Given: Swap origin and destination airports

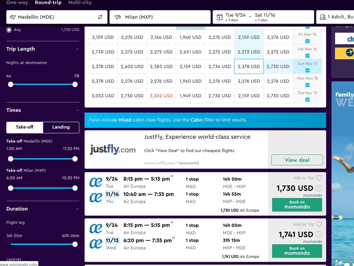Looking at the screenshot, I should [x=100, y=17].
